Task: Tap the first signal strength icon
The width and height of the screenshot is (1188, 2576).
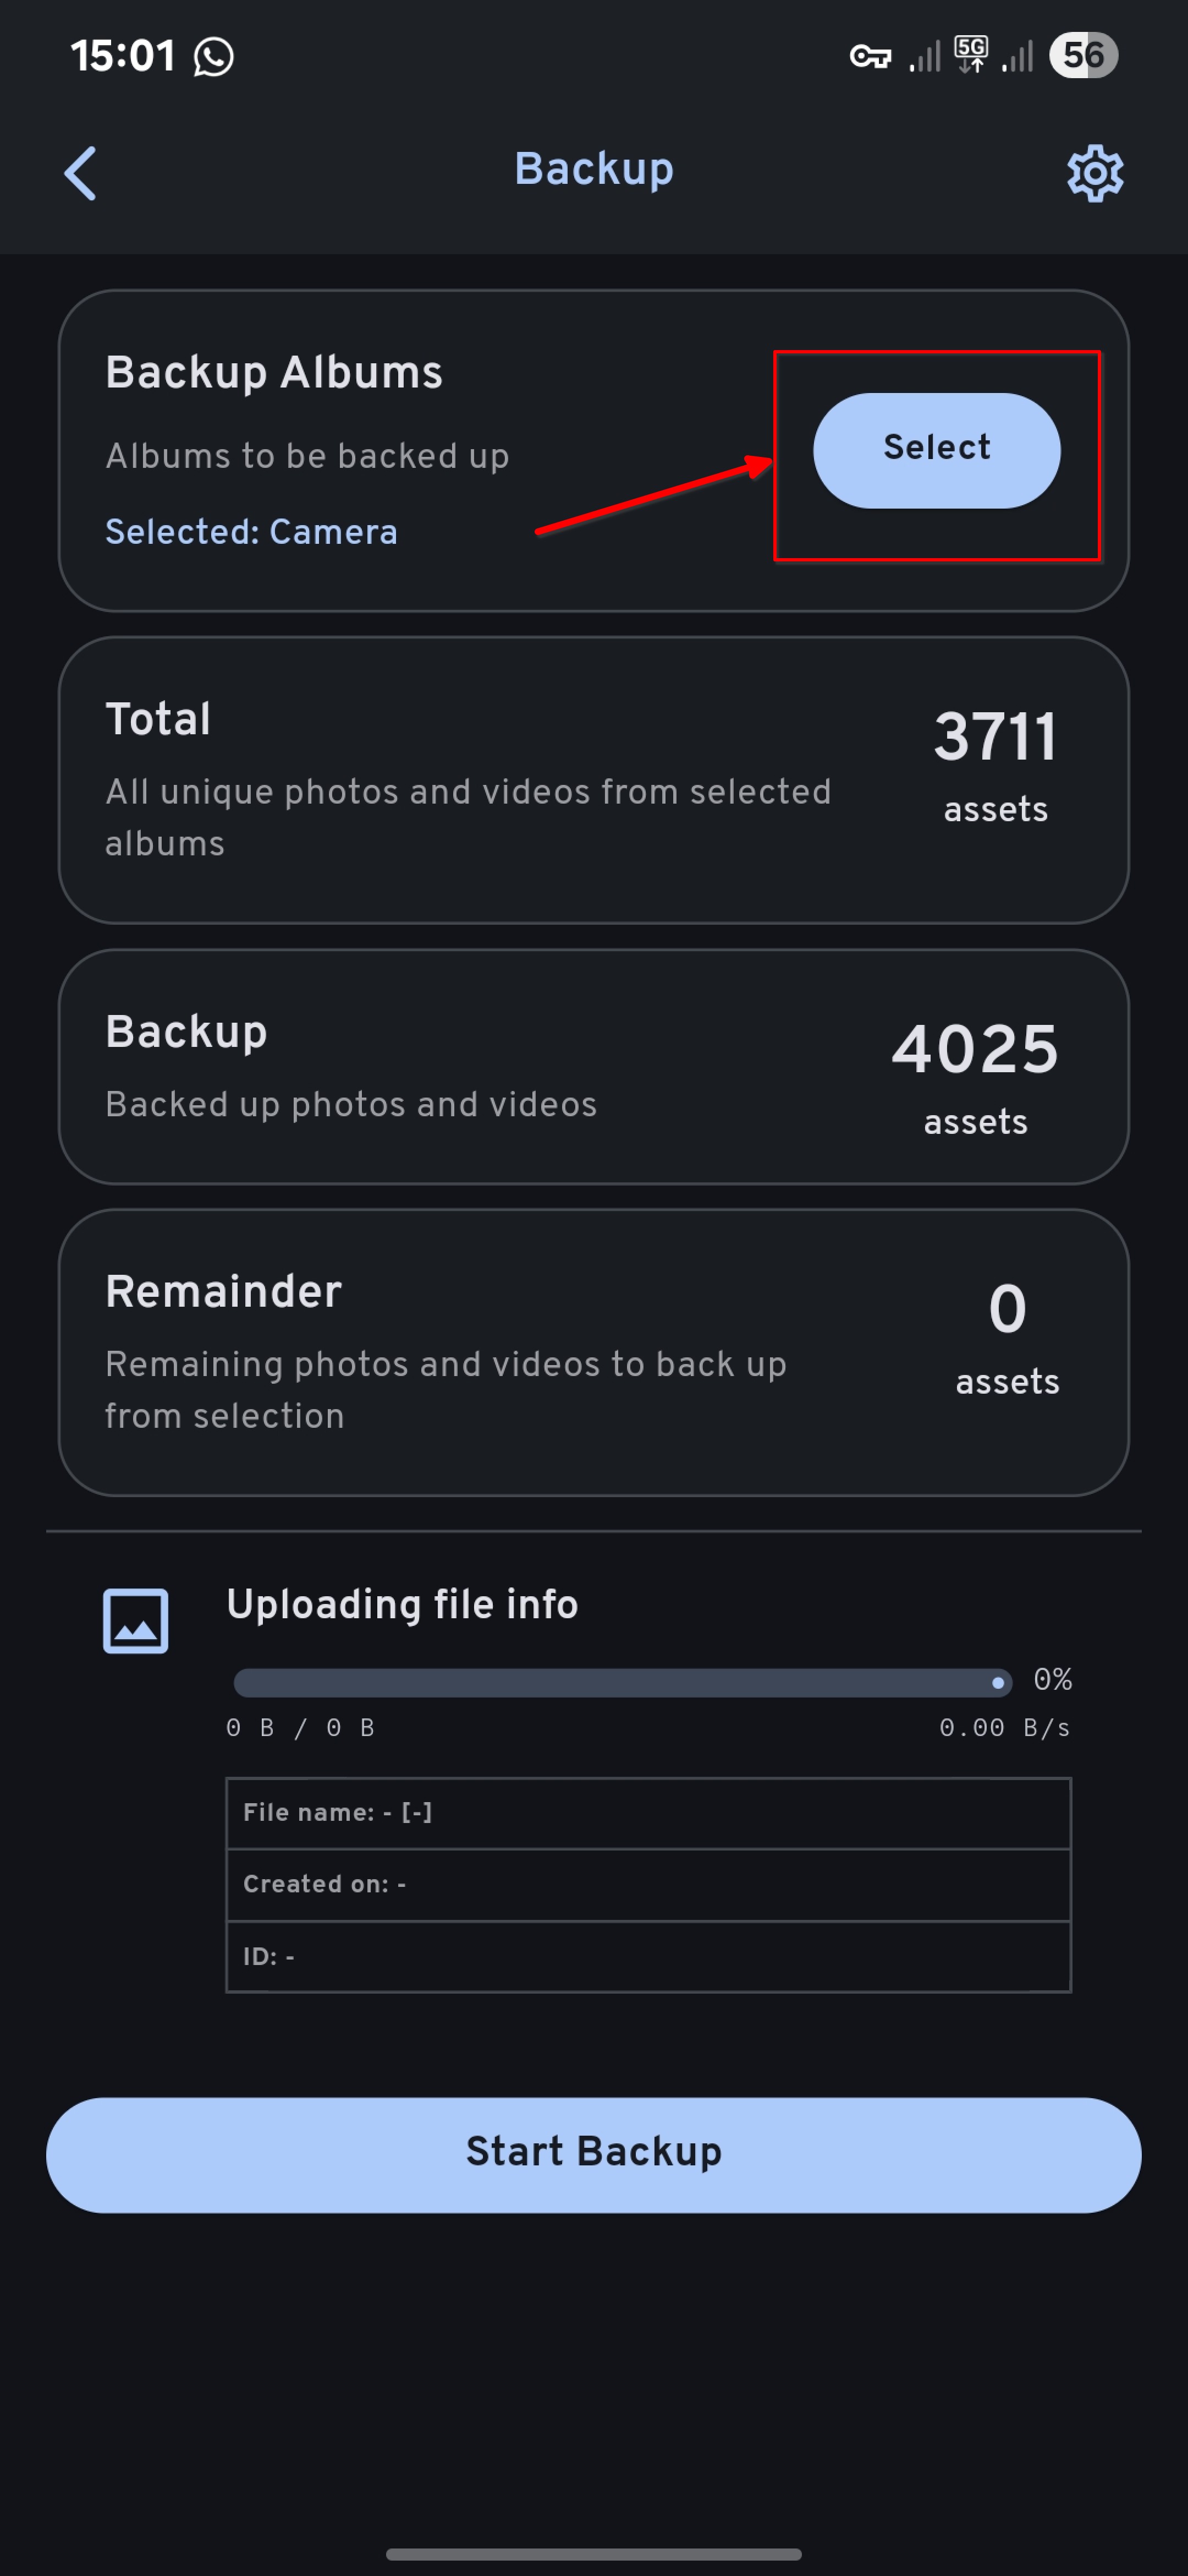Action: (925, 57)
